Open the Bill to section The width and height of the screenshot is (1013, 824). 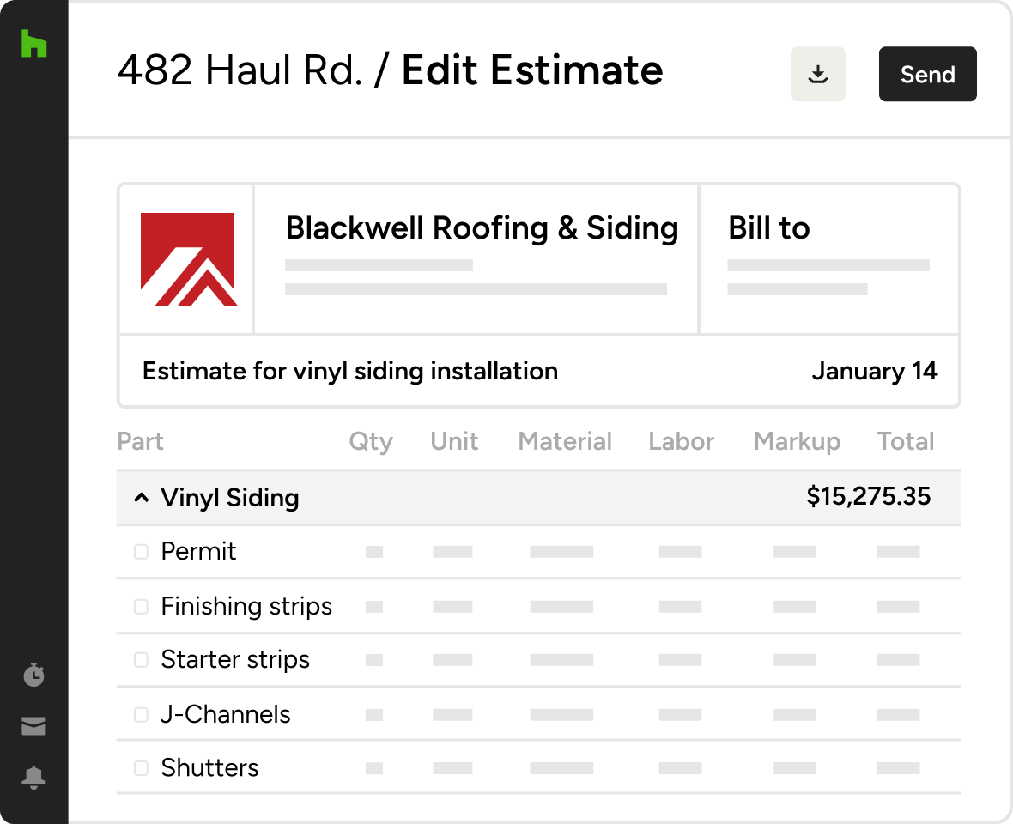coord(768,227)
